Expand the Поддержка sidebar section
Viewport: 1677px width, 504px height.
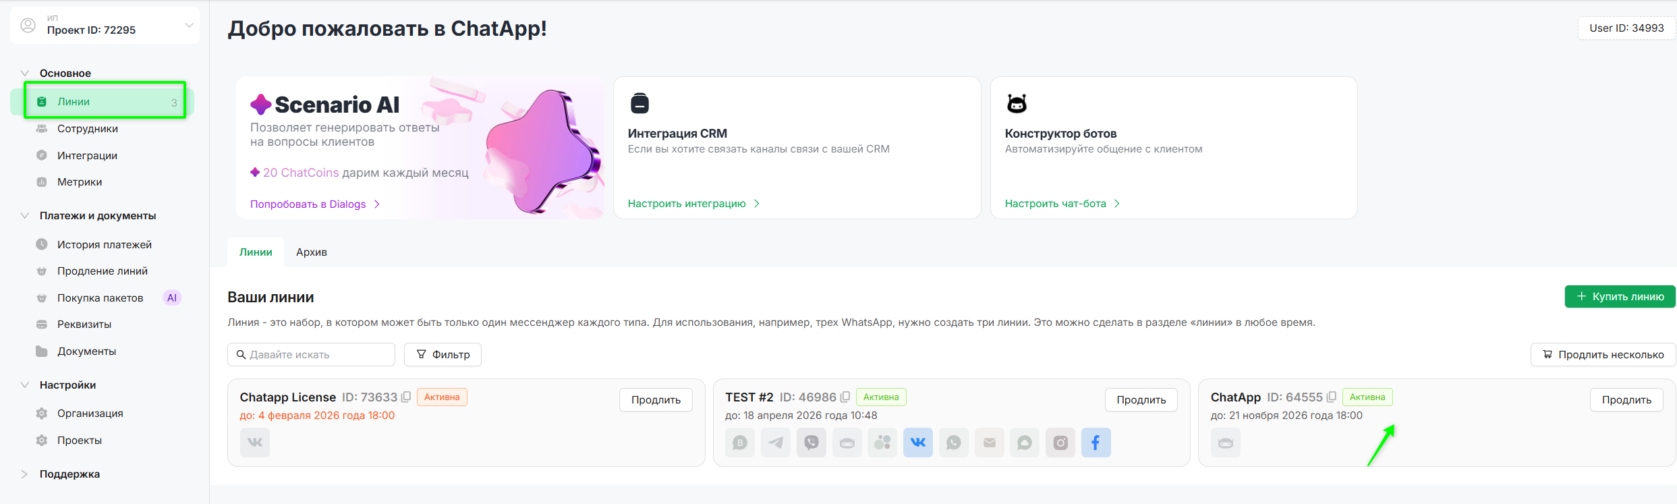tap(25, 474)
